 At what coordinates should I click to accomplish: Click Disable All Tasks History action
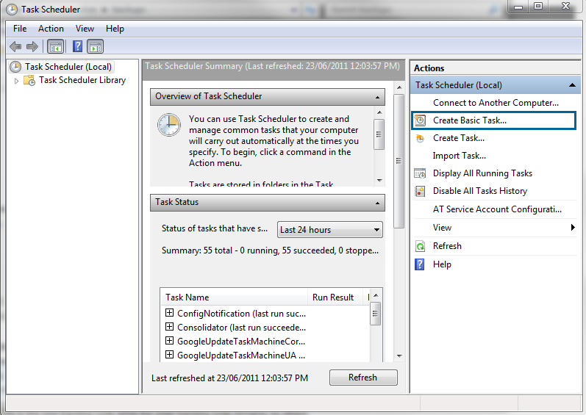(x=480, y=191)
